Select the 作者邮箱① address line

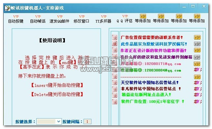click(x=151, y=64)
